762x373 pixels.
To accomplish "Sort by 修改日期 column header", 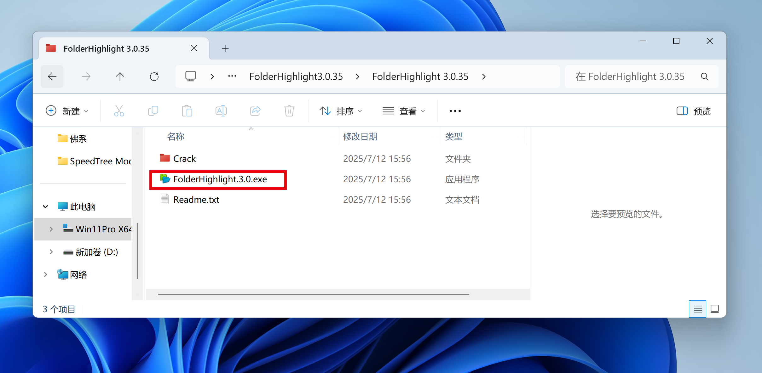I will (x=360, y=137).
